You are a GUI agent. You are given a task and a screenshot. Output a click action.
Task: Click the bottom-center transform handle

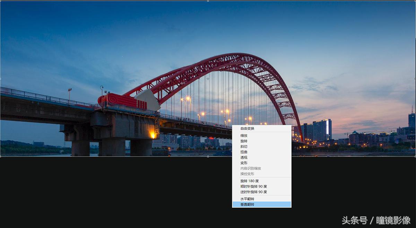(208, 156)
